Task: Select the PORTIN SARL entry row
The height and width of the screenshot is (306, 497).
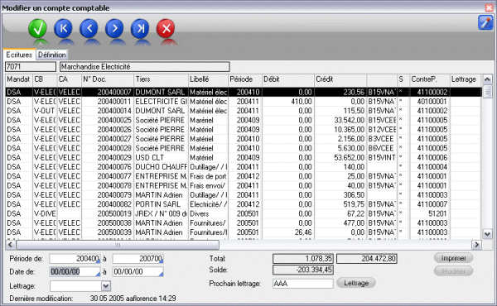Action: coord(243,204)
